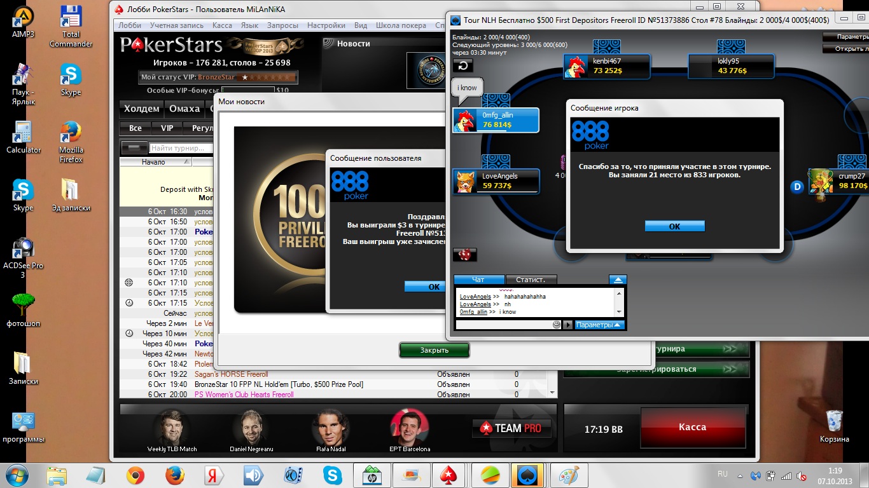
Task: Click the send arrow beside the chat input
Action: click(x=567, y=325)
